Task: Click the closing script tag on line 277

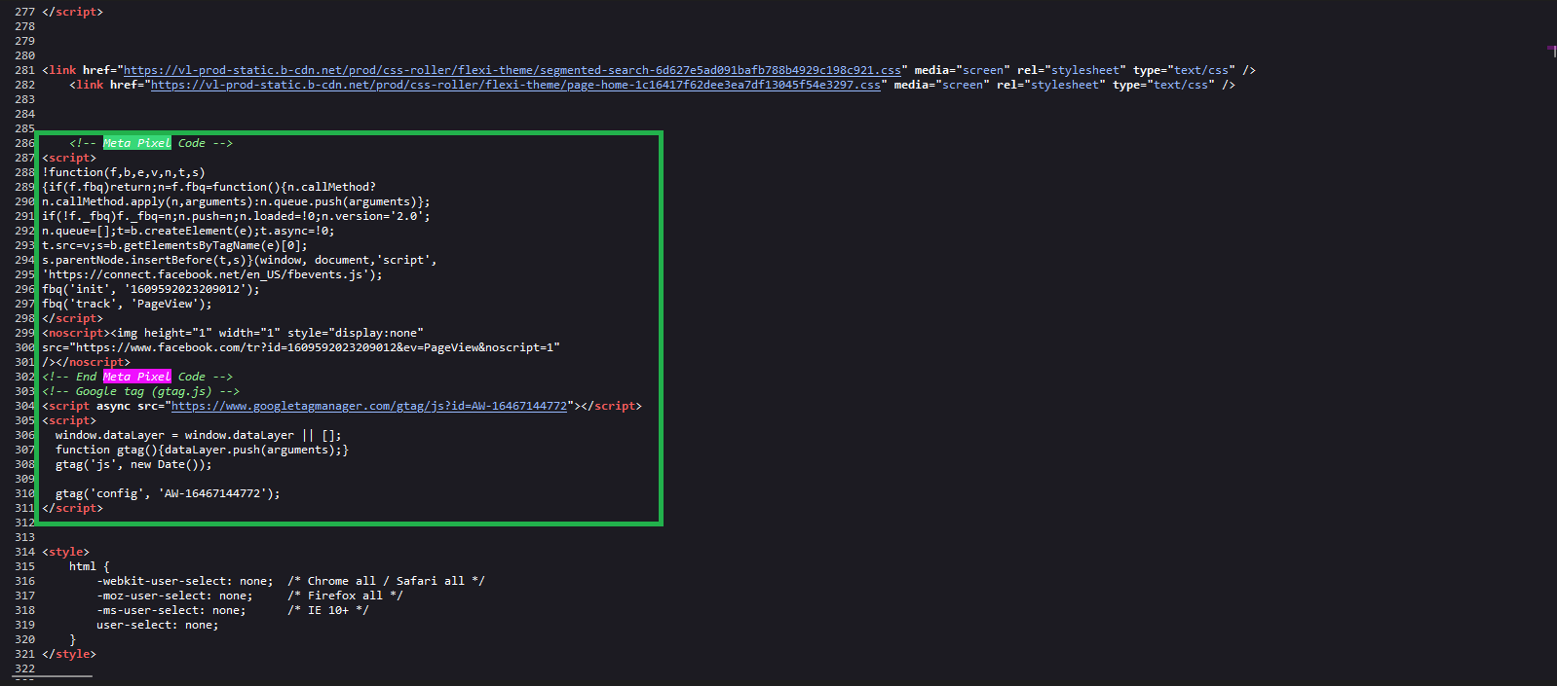Action: (x=72, y=12)
